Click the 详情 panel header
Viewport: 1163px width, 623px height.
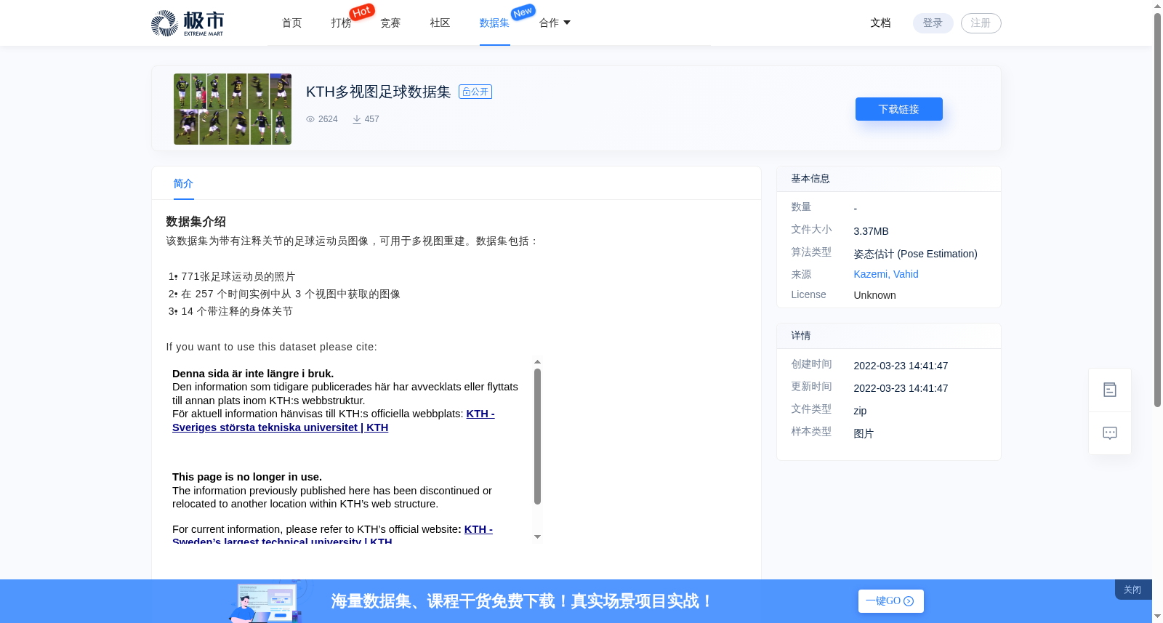889,336
